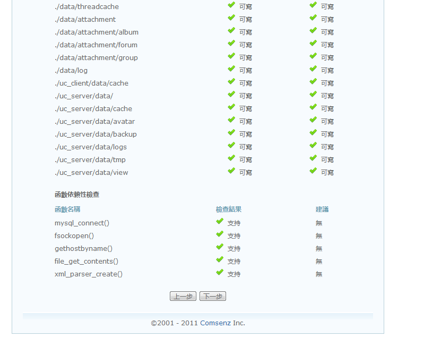Select the ./uc_server/data/tmp path text
Viewport: 441px width, 337px height.
[x=90, y=160]
